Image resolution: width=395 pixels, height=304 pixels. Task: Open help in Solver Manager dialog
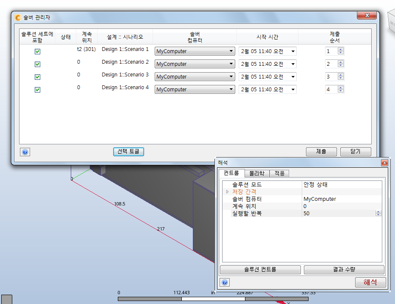25,152
